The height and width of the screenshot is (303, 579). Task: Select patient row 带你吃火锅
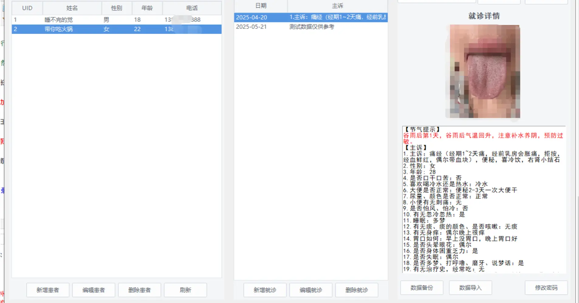(x=59, y=29)
